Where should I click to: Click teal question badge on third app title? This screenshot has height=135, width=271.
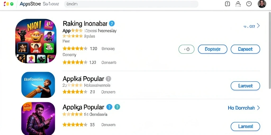(x=117, y=107)
